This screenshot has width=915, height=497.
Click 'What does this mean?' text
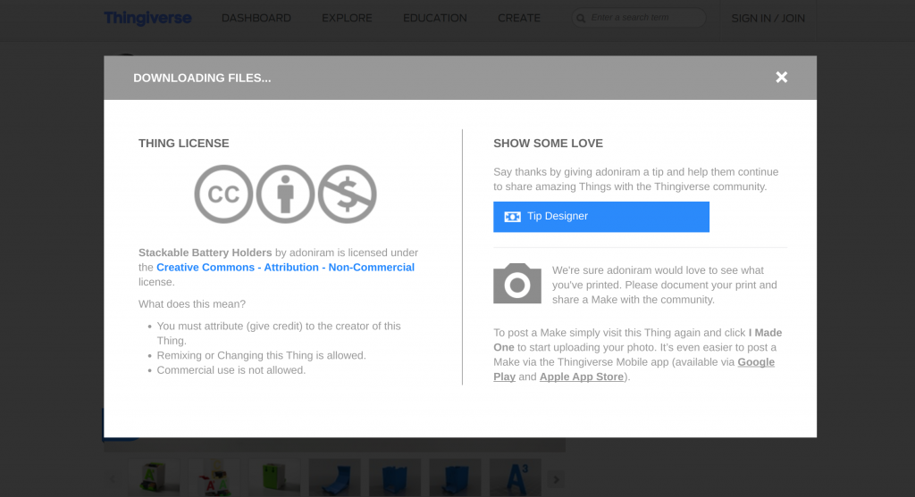point(192,304)
